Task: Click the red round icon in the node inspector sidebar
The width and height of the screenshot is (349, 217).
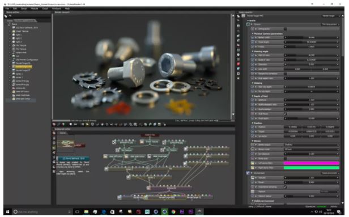Action: click(239, 64)
